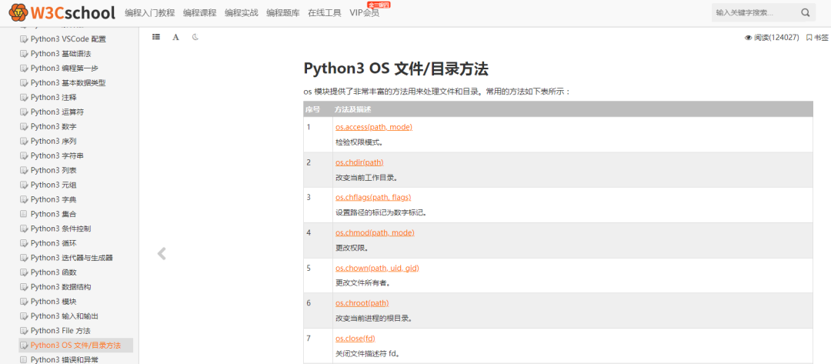This screenshot has height=364, width=831.
Task: Open the font size 'A' setting
Action: click(175, 37)
